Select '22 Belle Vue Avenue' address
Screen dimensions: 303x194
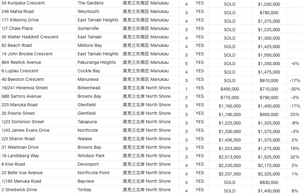[x=38, y=173]
